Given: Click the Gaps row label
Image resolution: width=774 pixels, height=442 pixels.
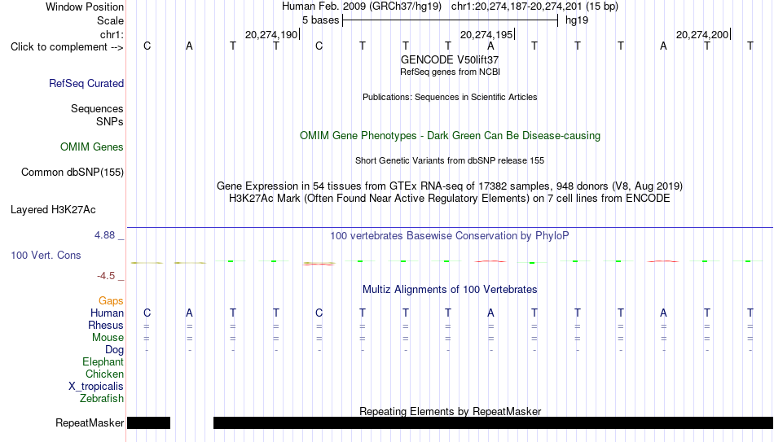Looking at the screenshot, I should (111, 301).
